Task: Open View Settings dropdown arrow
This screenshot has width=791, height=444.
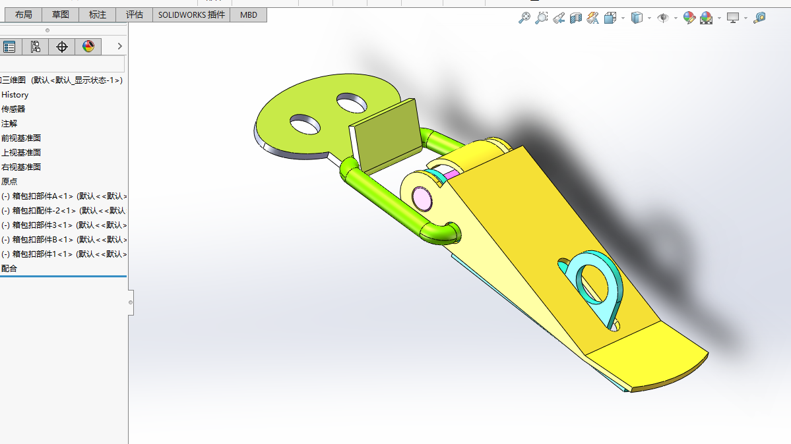Action: pyautogui.click(x=745, y=18)
